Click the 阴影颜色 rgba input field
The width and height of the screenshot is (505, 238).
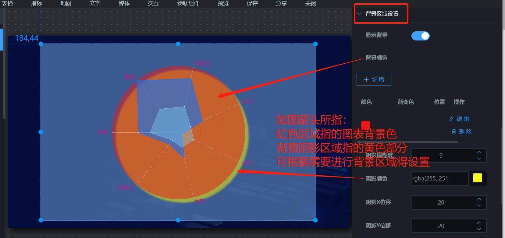click(x=440, y=179)
